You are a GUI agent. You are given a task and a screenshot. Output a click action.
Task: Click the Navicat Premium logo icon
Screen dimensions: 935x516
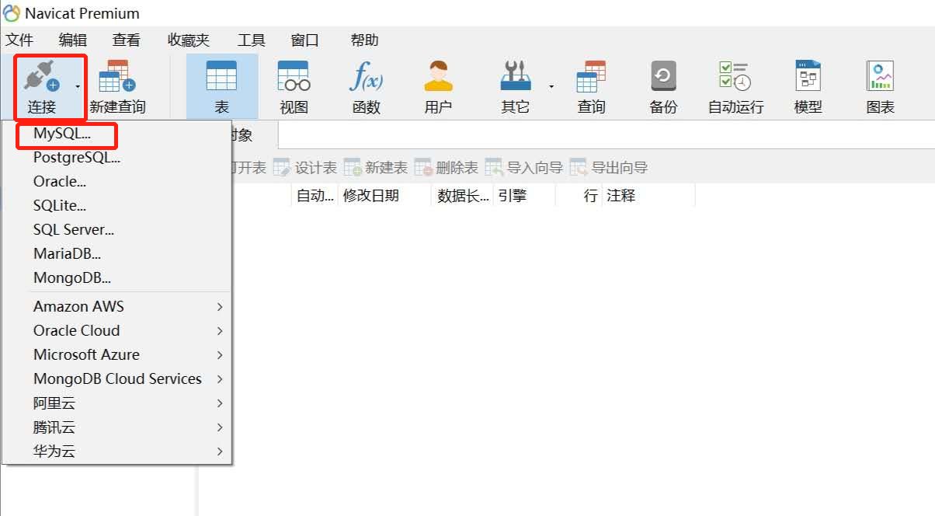(x=12, y=13)
